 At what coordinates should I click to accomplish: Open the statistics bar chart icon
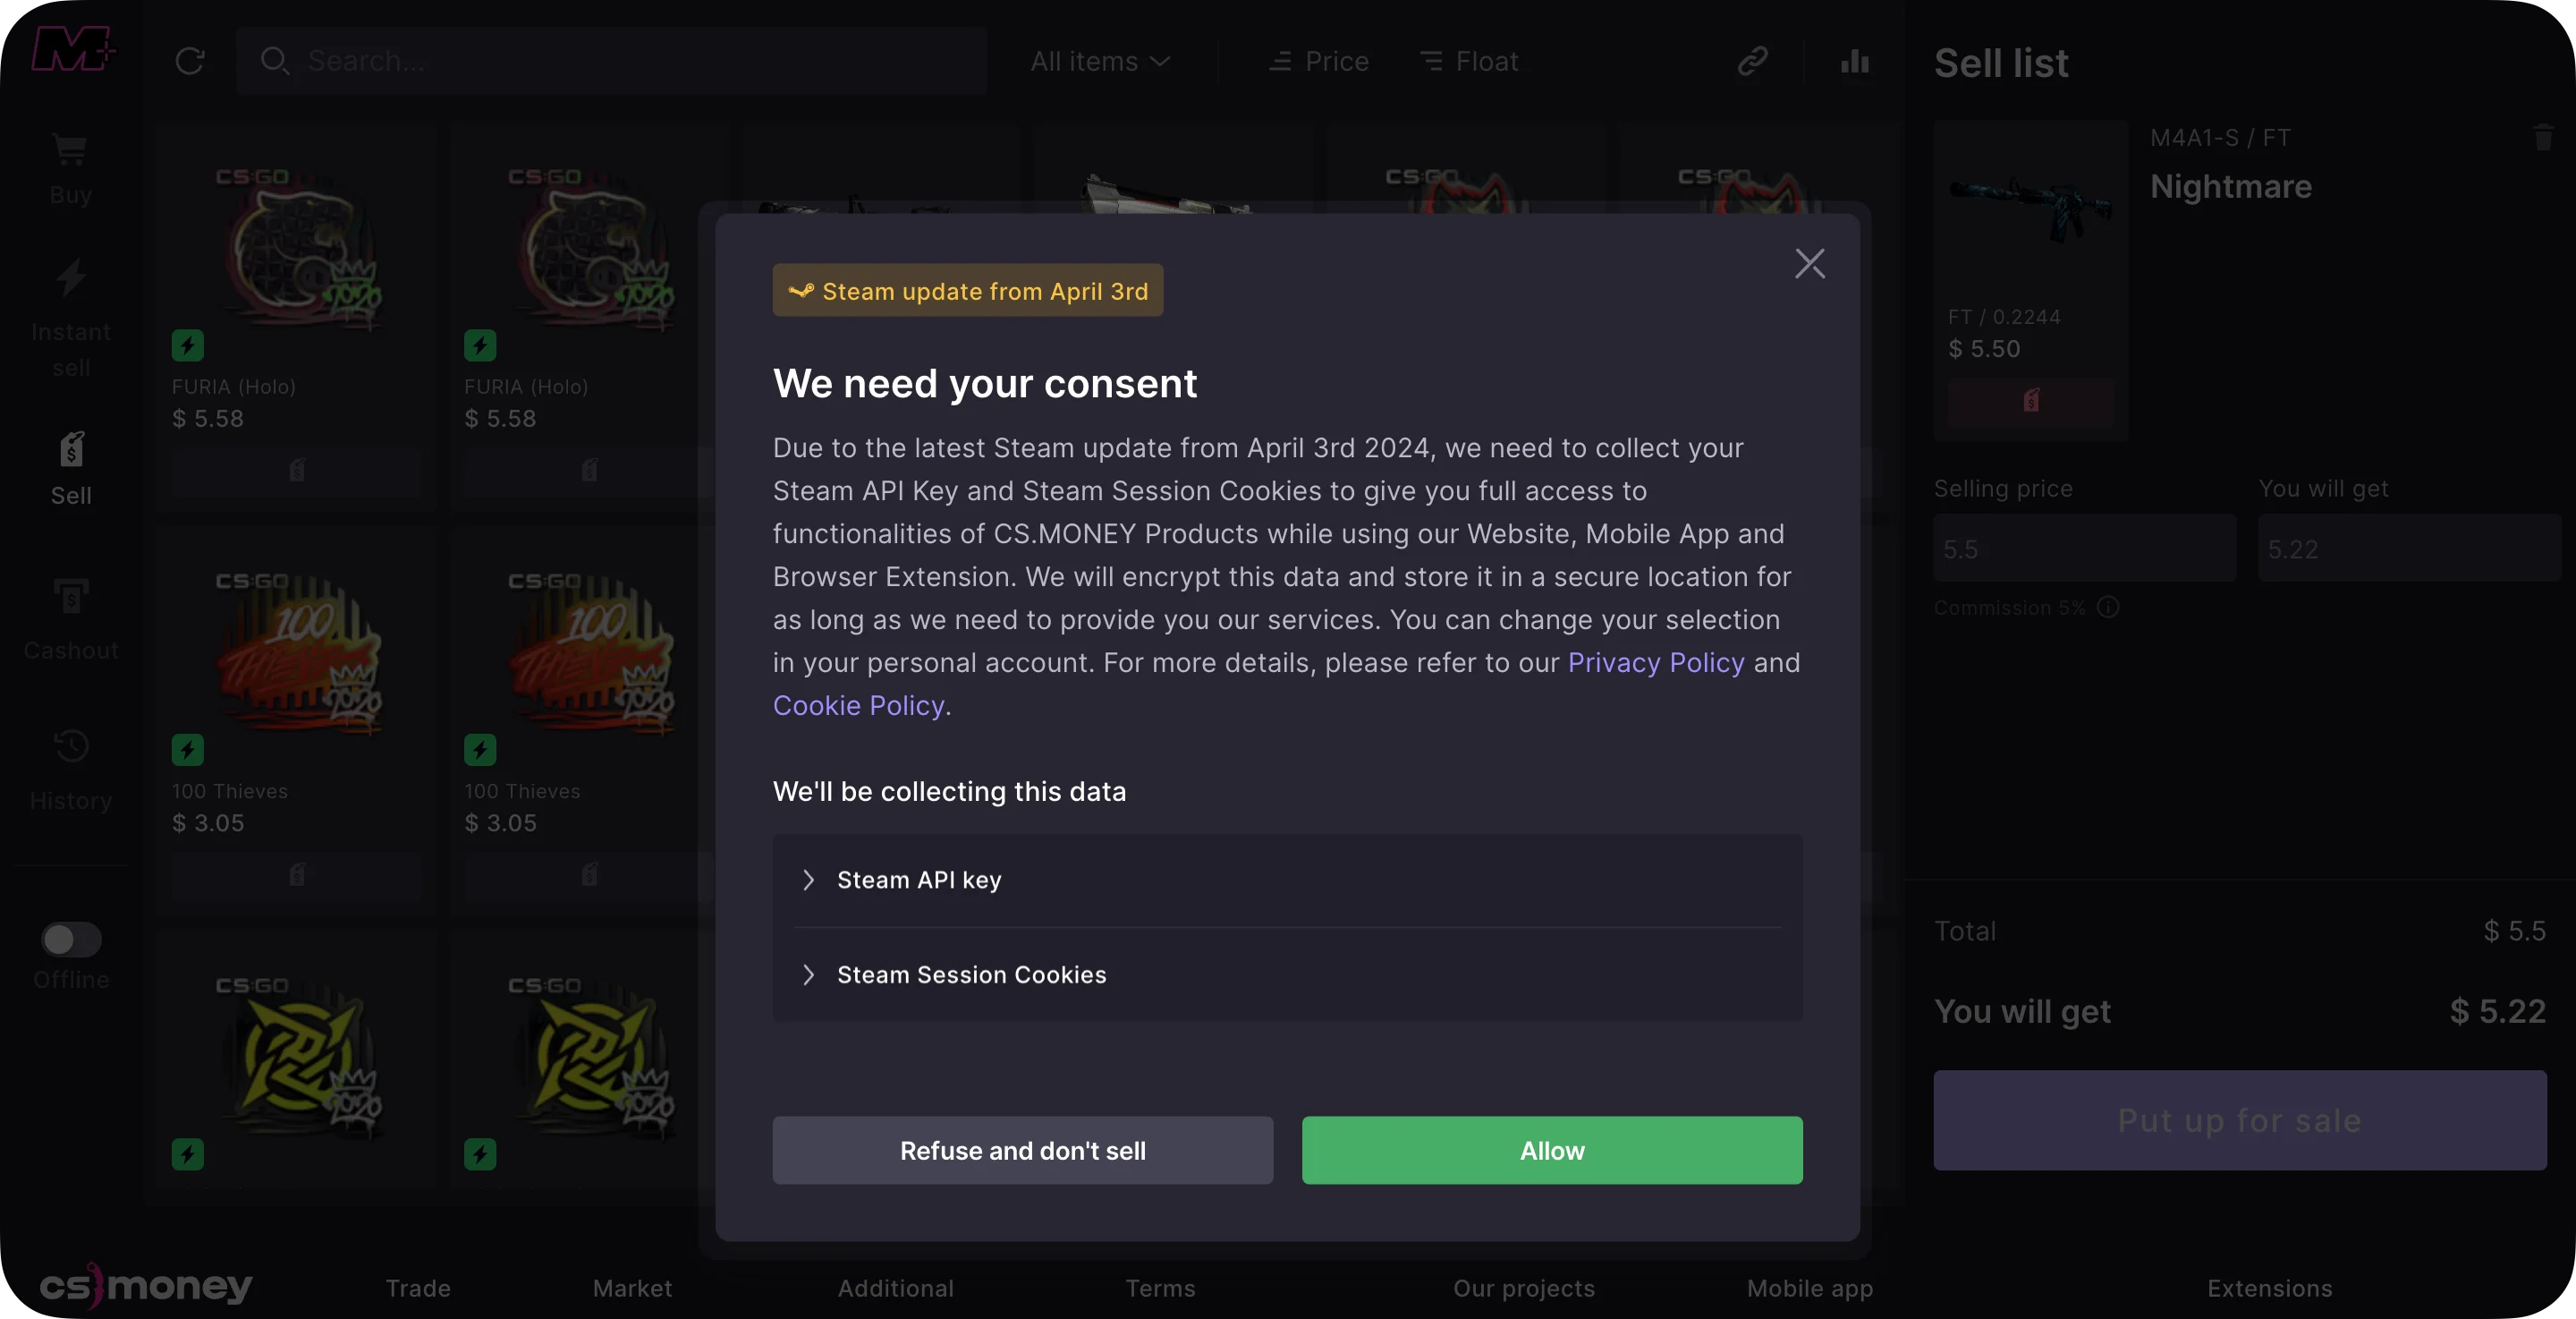coord(1854,61)
